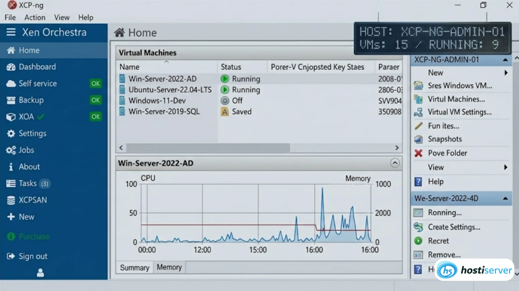The height and width of the screenshot is (291, 519).
Task: Click the About info icon
Action: pyautogui.click(x=11, y=167)
